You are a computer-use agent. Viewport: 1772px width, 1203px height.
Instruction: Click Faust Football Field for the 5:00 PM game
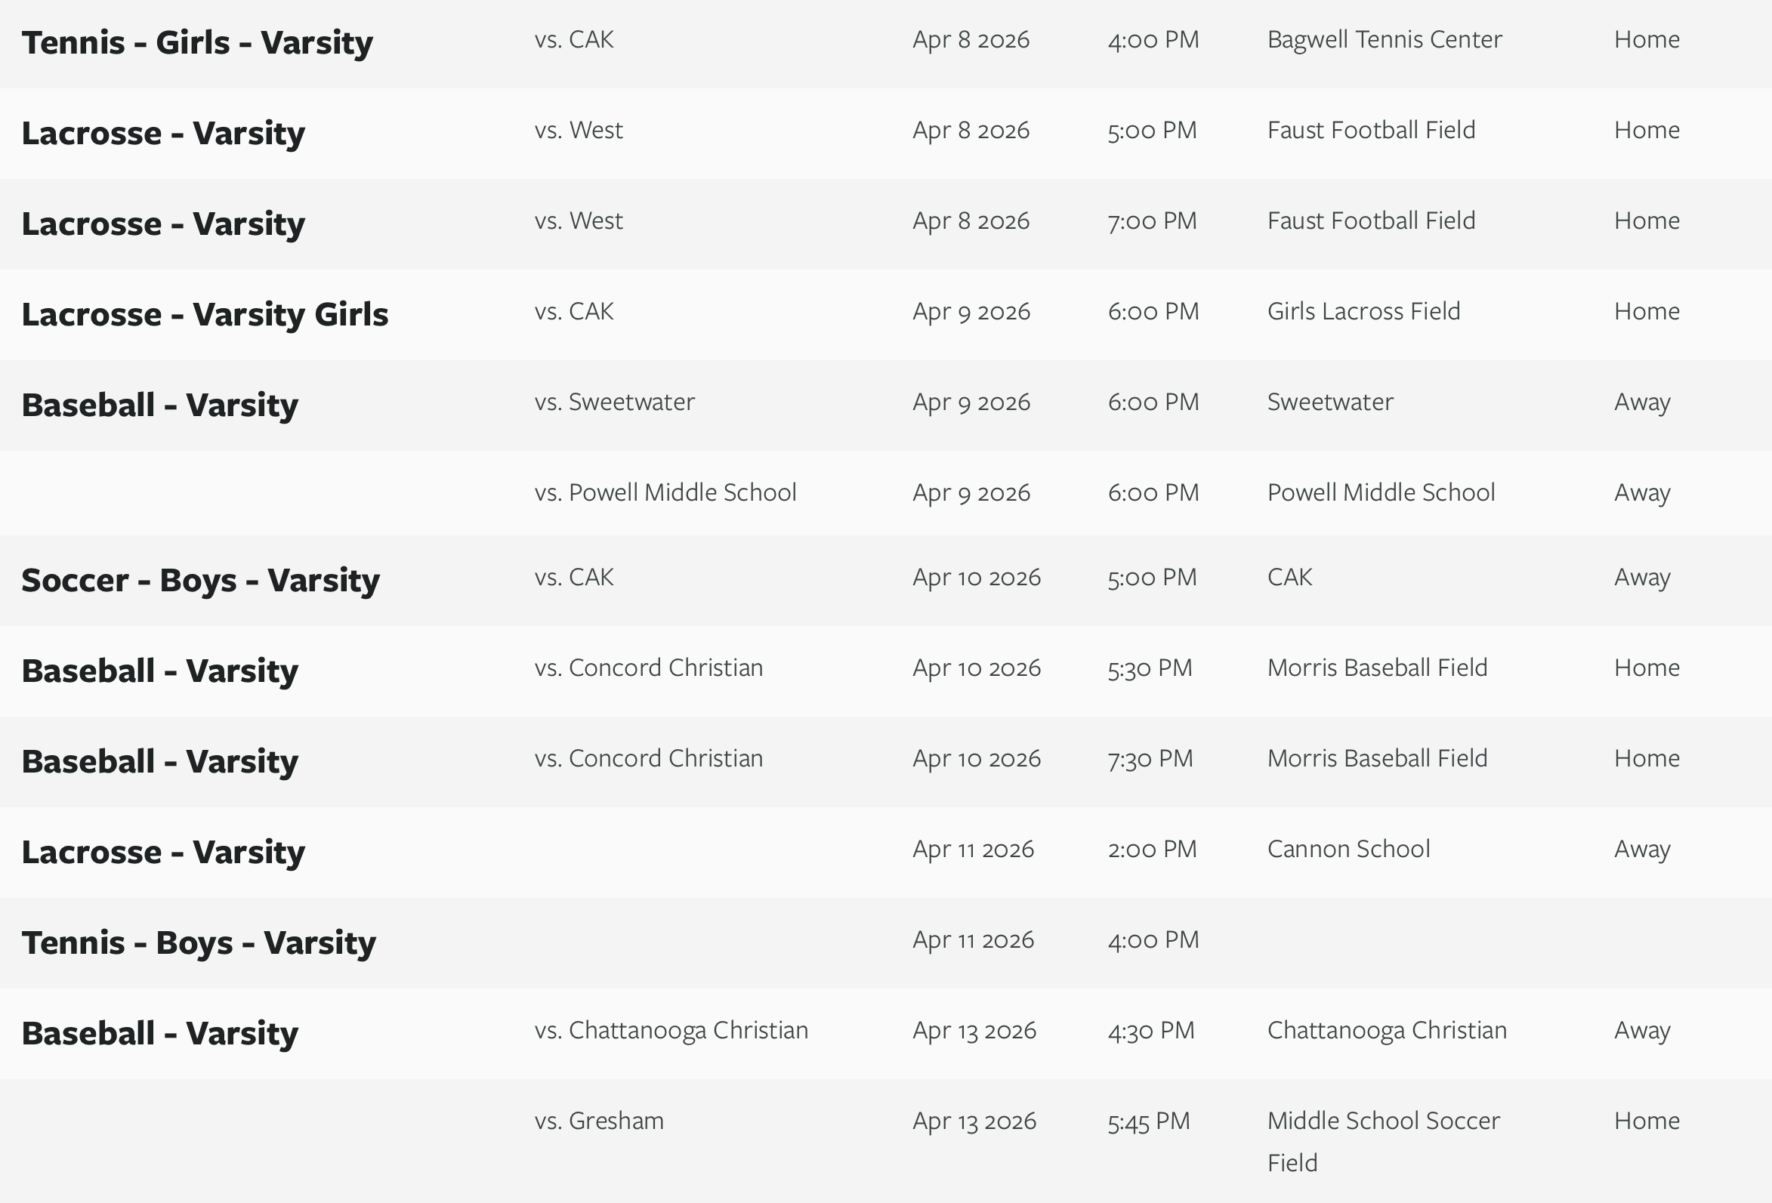pyautogui.click(x=1370, y=131)
